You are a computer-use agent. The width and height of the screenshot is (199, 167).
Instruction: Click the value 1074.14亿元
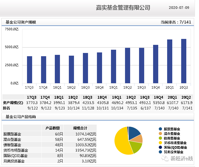pyautogui.click(x=86, y=134)
